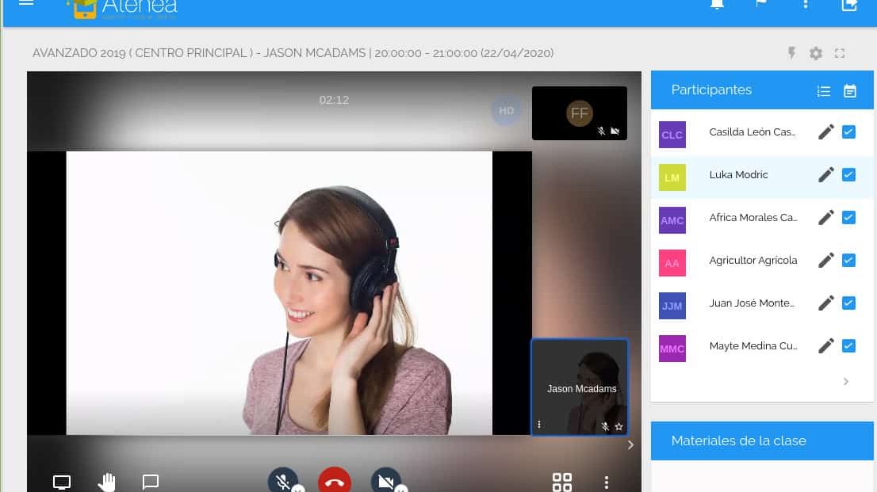The image size is (877, 492).
Task: Click the logout icon in the header
Action: [849, 5]
